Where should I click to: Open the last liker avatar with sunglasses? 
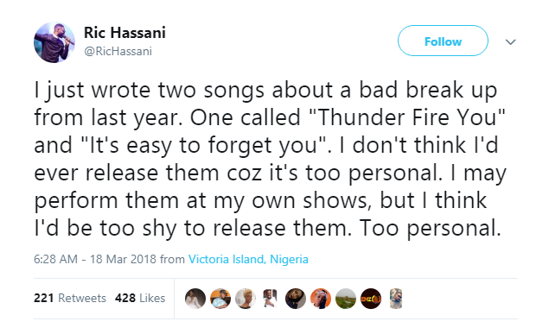click(x=396, y=299)
